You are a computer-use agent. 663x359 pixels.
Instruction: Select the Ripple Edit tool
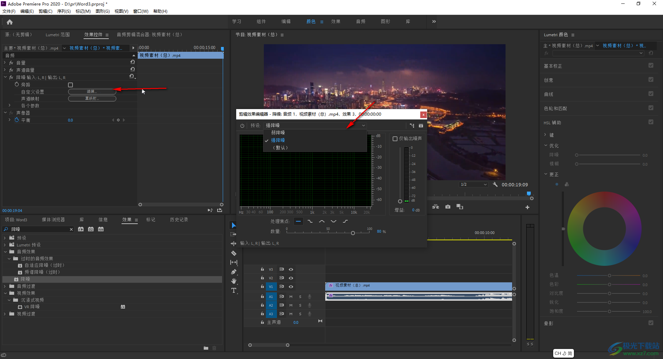tap(234, 244)
